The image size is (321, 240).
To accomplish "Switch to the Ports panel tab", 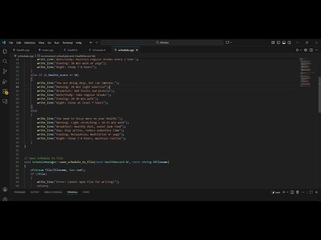I will click(x=86, y=192).
